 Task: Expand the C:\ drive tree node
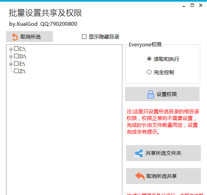11,49
